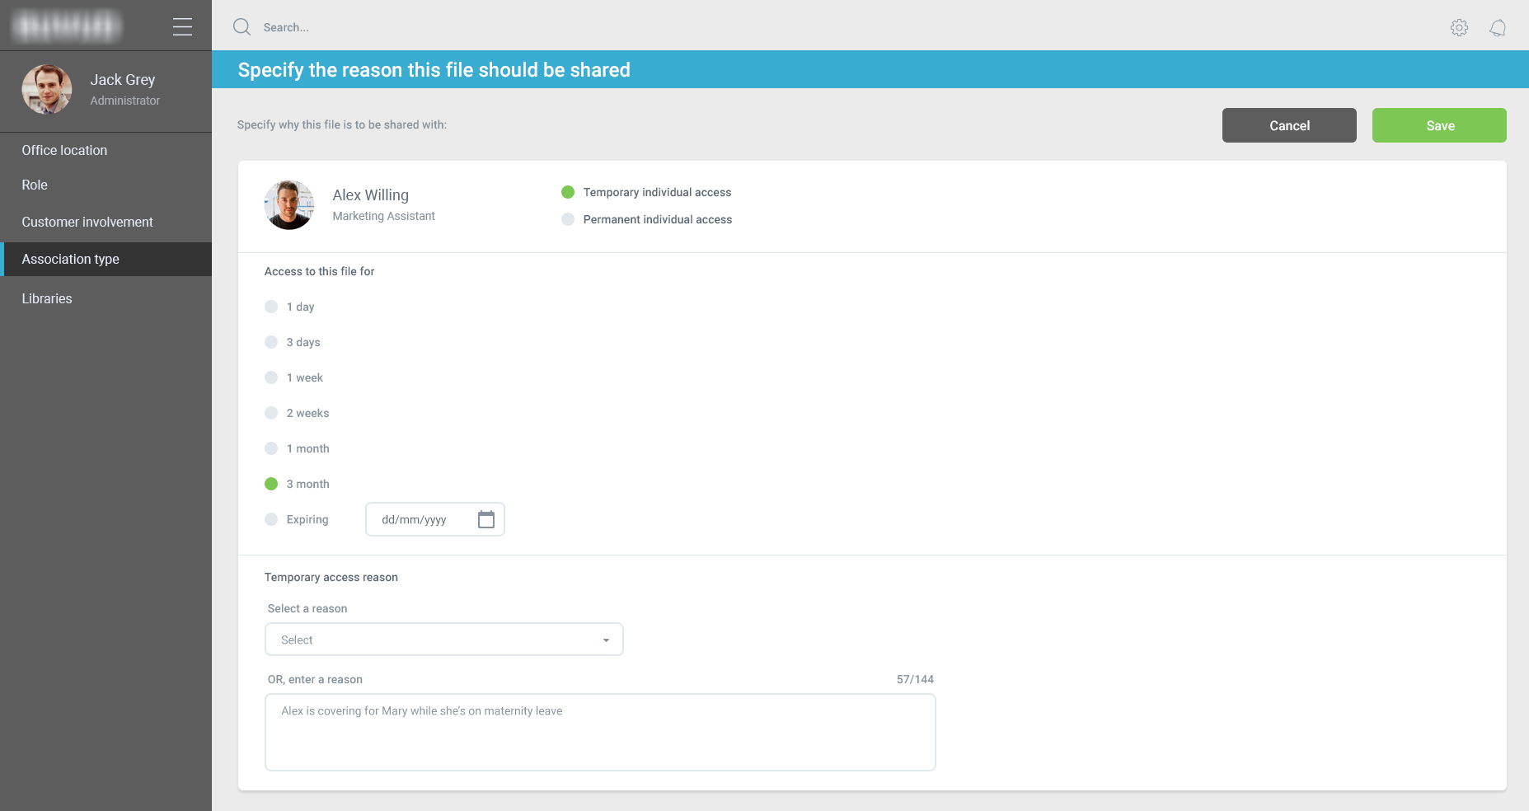Click Jack Grey's profile avatar
The height and width of the screenshot is (811, 1529).
47,89
